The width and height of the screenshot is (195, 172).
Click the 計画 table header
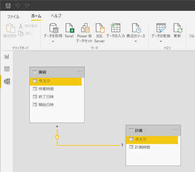(x=153, y=131)
